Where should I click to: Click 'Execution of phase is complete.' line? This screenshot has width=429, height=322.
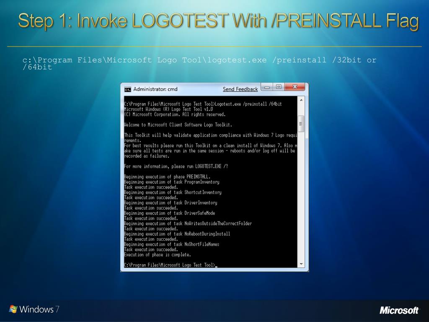[x=158, y=255]
